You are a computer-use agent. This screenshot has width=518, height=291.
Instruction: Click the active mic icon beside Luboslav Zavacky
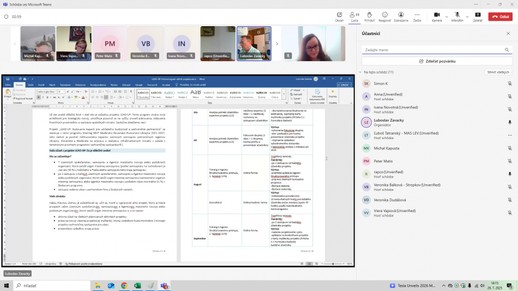point(510,122)
